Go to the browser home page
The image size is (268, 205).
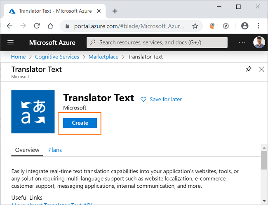click(50, 26)
